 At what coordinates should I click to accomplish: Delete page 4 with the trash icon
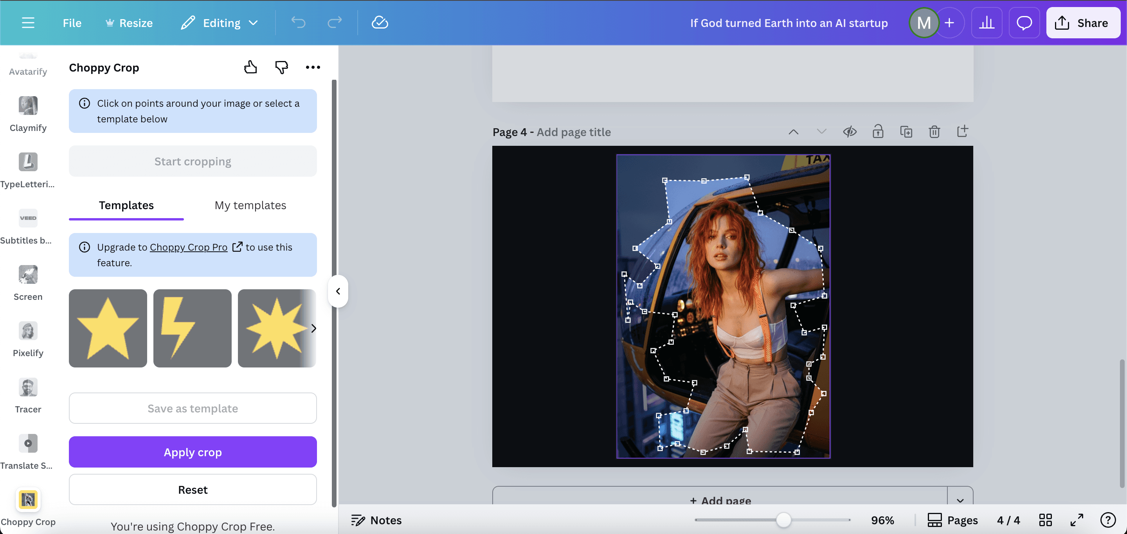(x=934, y=131)
